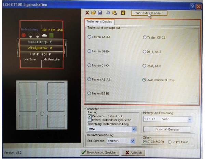Open the Hintergrund Einstellung Zeilen dropdown
205x159 pixels.
[190, 119]
